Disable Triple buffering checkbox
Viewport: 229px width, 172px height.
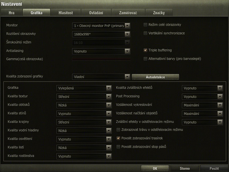145,50
